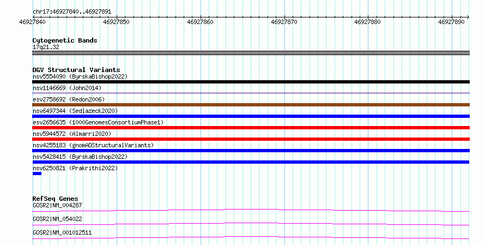Open the nsv5944572 (Almarri2020) label
The width and height of the screenshot is (485, 245).
[72, 134]
